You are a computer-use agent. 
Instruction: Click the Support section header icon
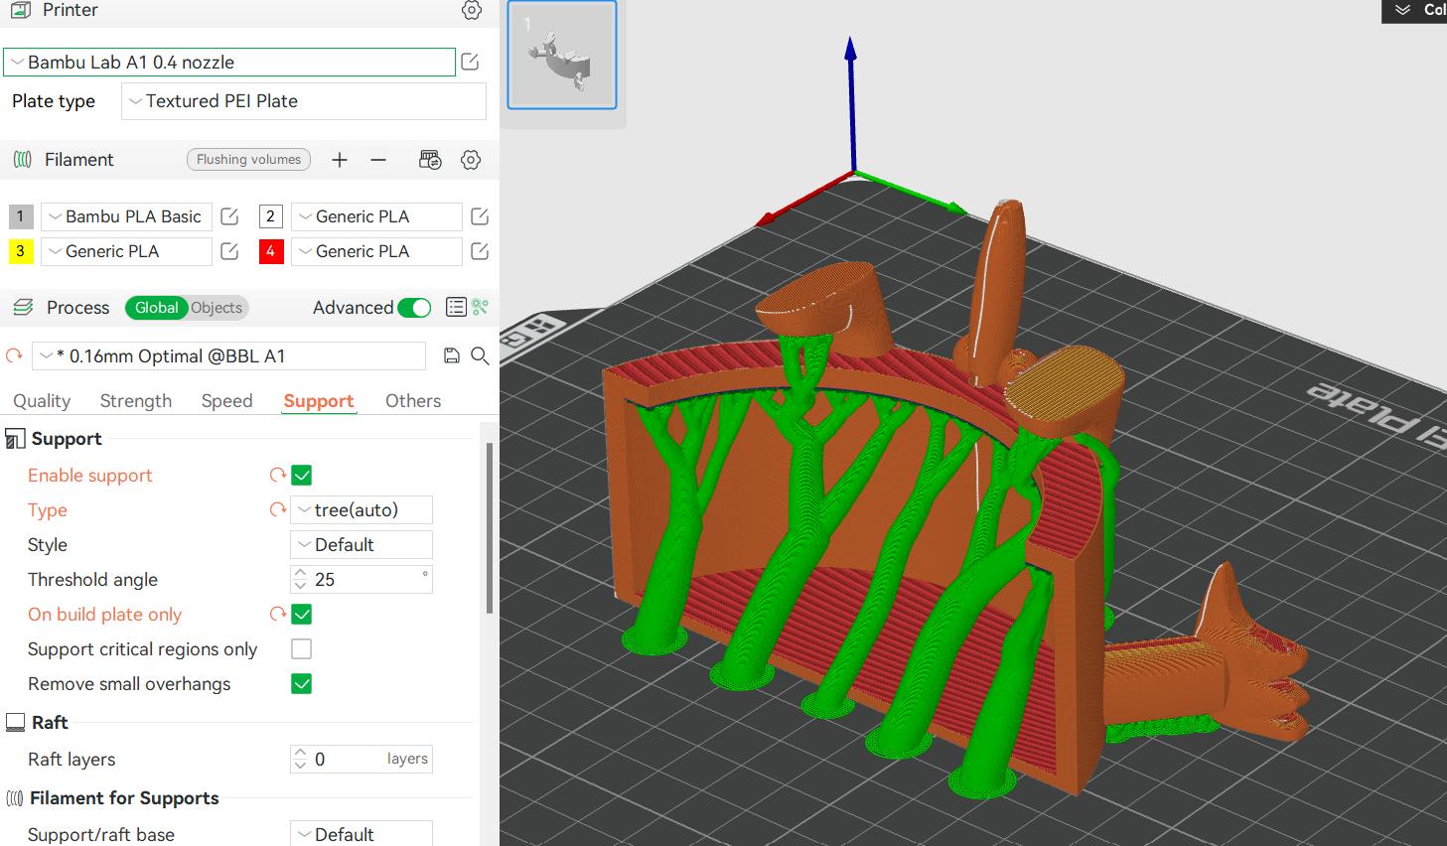[15, 439]
